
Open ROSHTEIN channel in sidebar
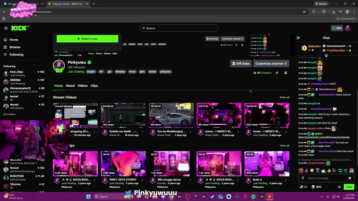[24, 178]
